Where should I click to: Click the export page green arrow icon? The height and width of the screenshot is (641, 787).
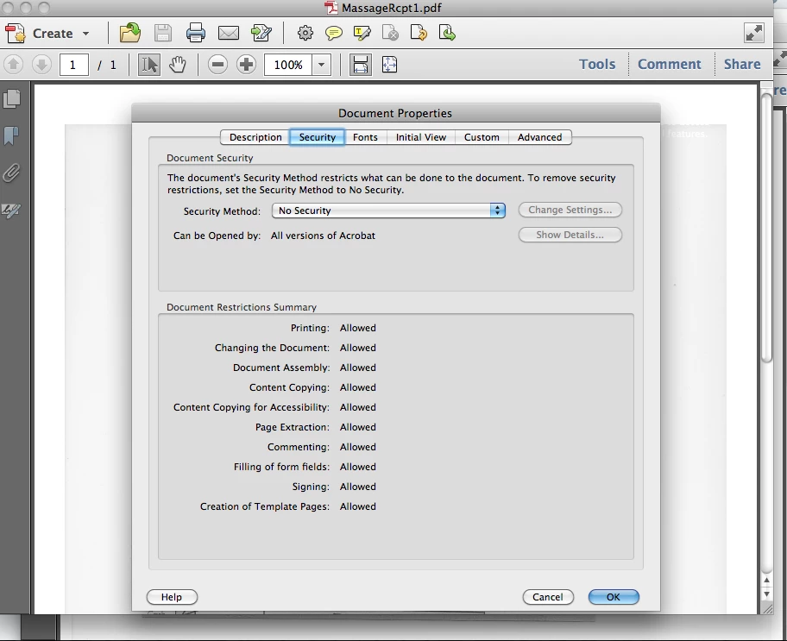[x=447, y=33]
